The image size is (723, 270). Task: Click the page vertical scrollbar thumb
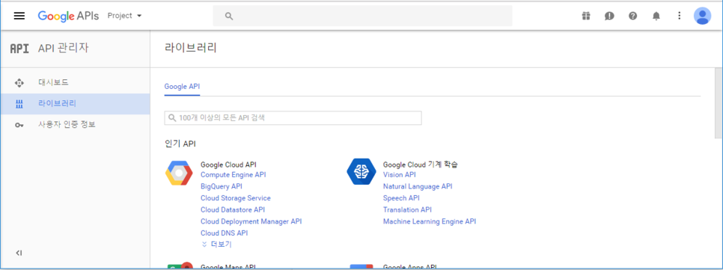tap(719, 102)
